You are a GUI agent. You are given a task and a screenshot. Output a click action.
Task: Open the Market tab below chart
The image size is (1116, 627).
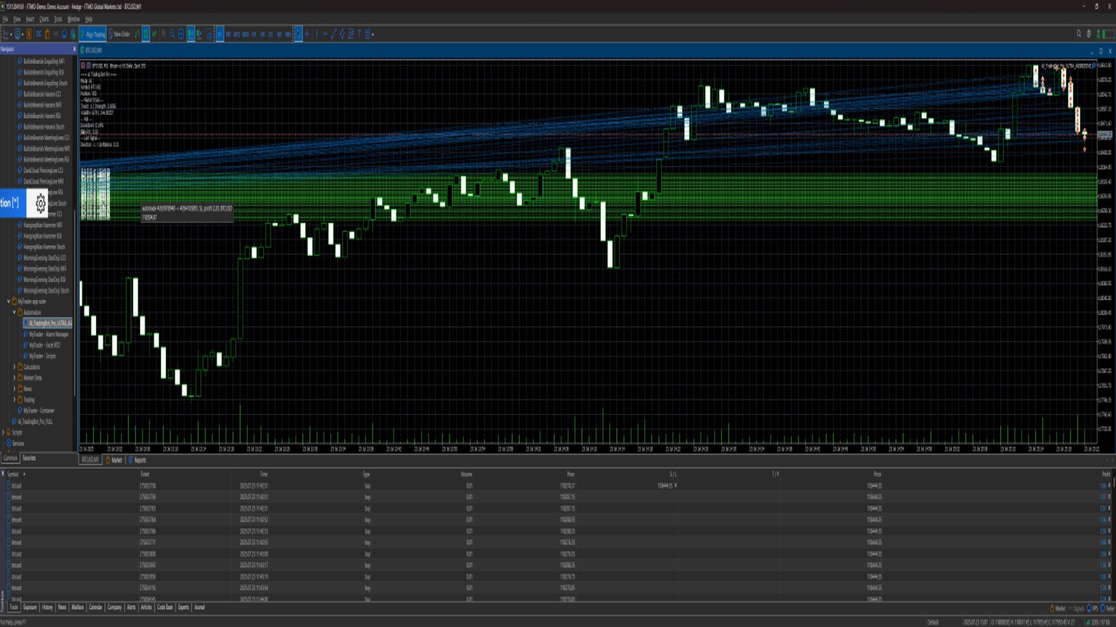115,460
